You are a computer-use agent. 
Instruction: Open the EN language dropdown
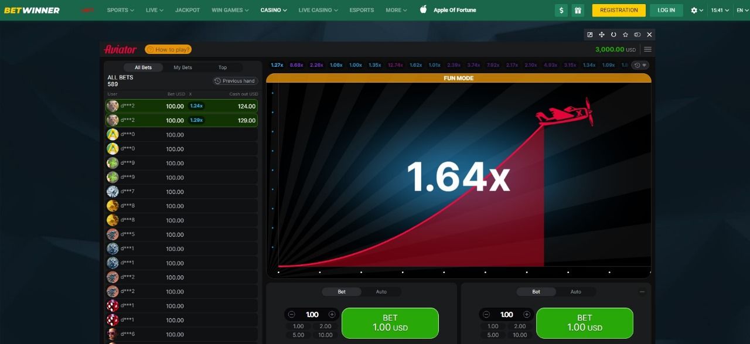(x=742, y=10)
